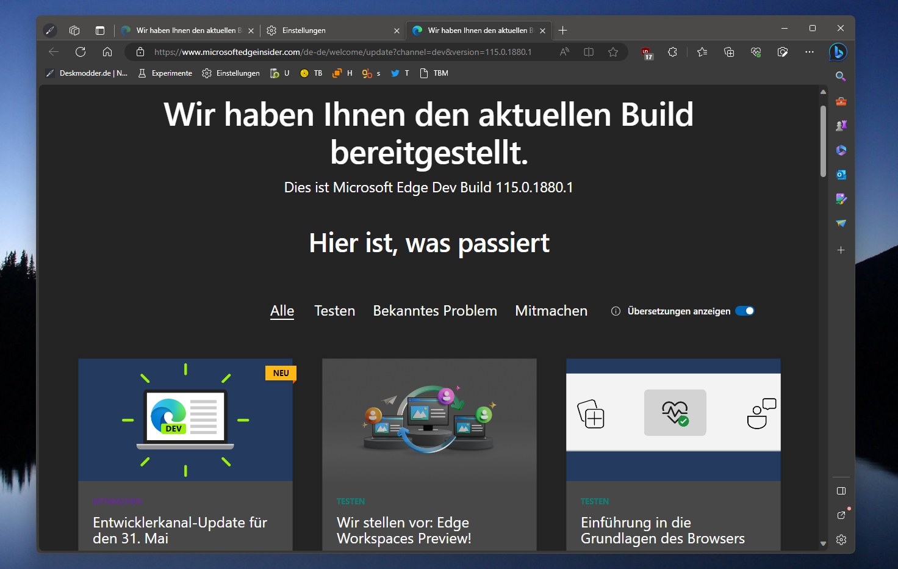Click the Browser essentials card image
Screen dimensions: 898x569
click(x=673, y=420)
